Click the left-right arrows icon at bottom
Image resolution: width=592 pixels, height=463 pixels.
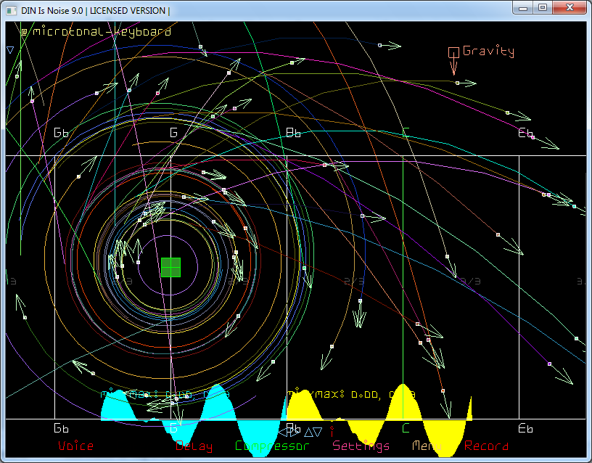[289, 432]
